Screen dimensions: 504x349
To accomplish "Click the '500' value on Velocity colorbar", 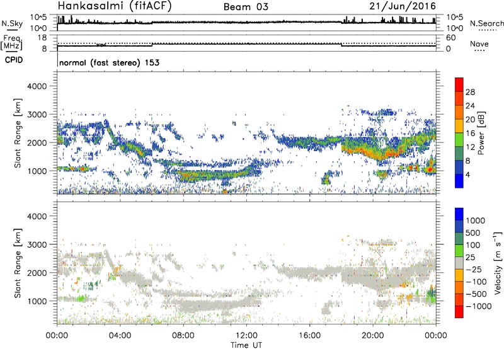I will (473, 233).
